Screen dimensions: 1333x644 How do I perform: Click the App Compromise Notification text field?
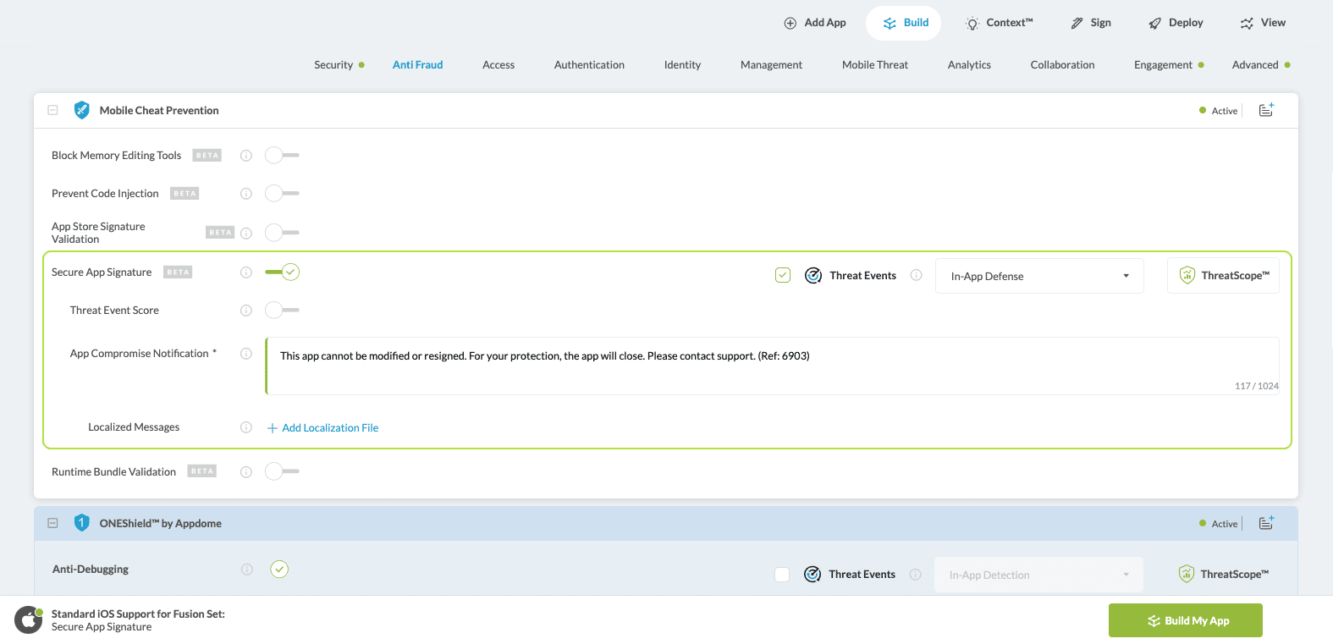[x=772, y=366]
